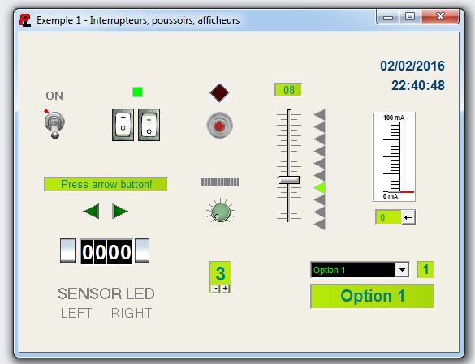The width and height of the screenshot is (475, 364).
Task: Click the large green Option 1 display
Action: pos(372,296)
